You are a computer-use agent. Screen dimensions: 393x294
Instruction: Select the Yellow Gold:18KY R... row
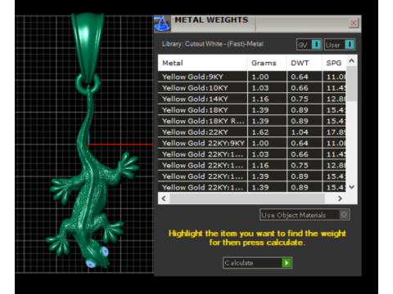pyautogui.click(x=252, y=121)
